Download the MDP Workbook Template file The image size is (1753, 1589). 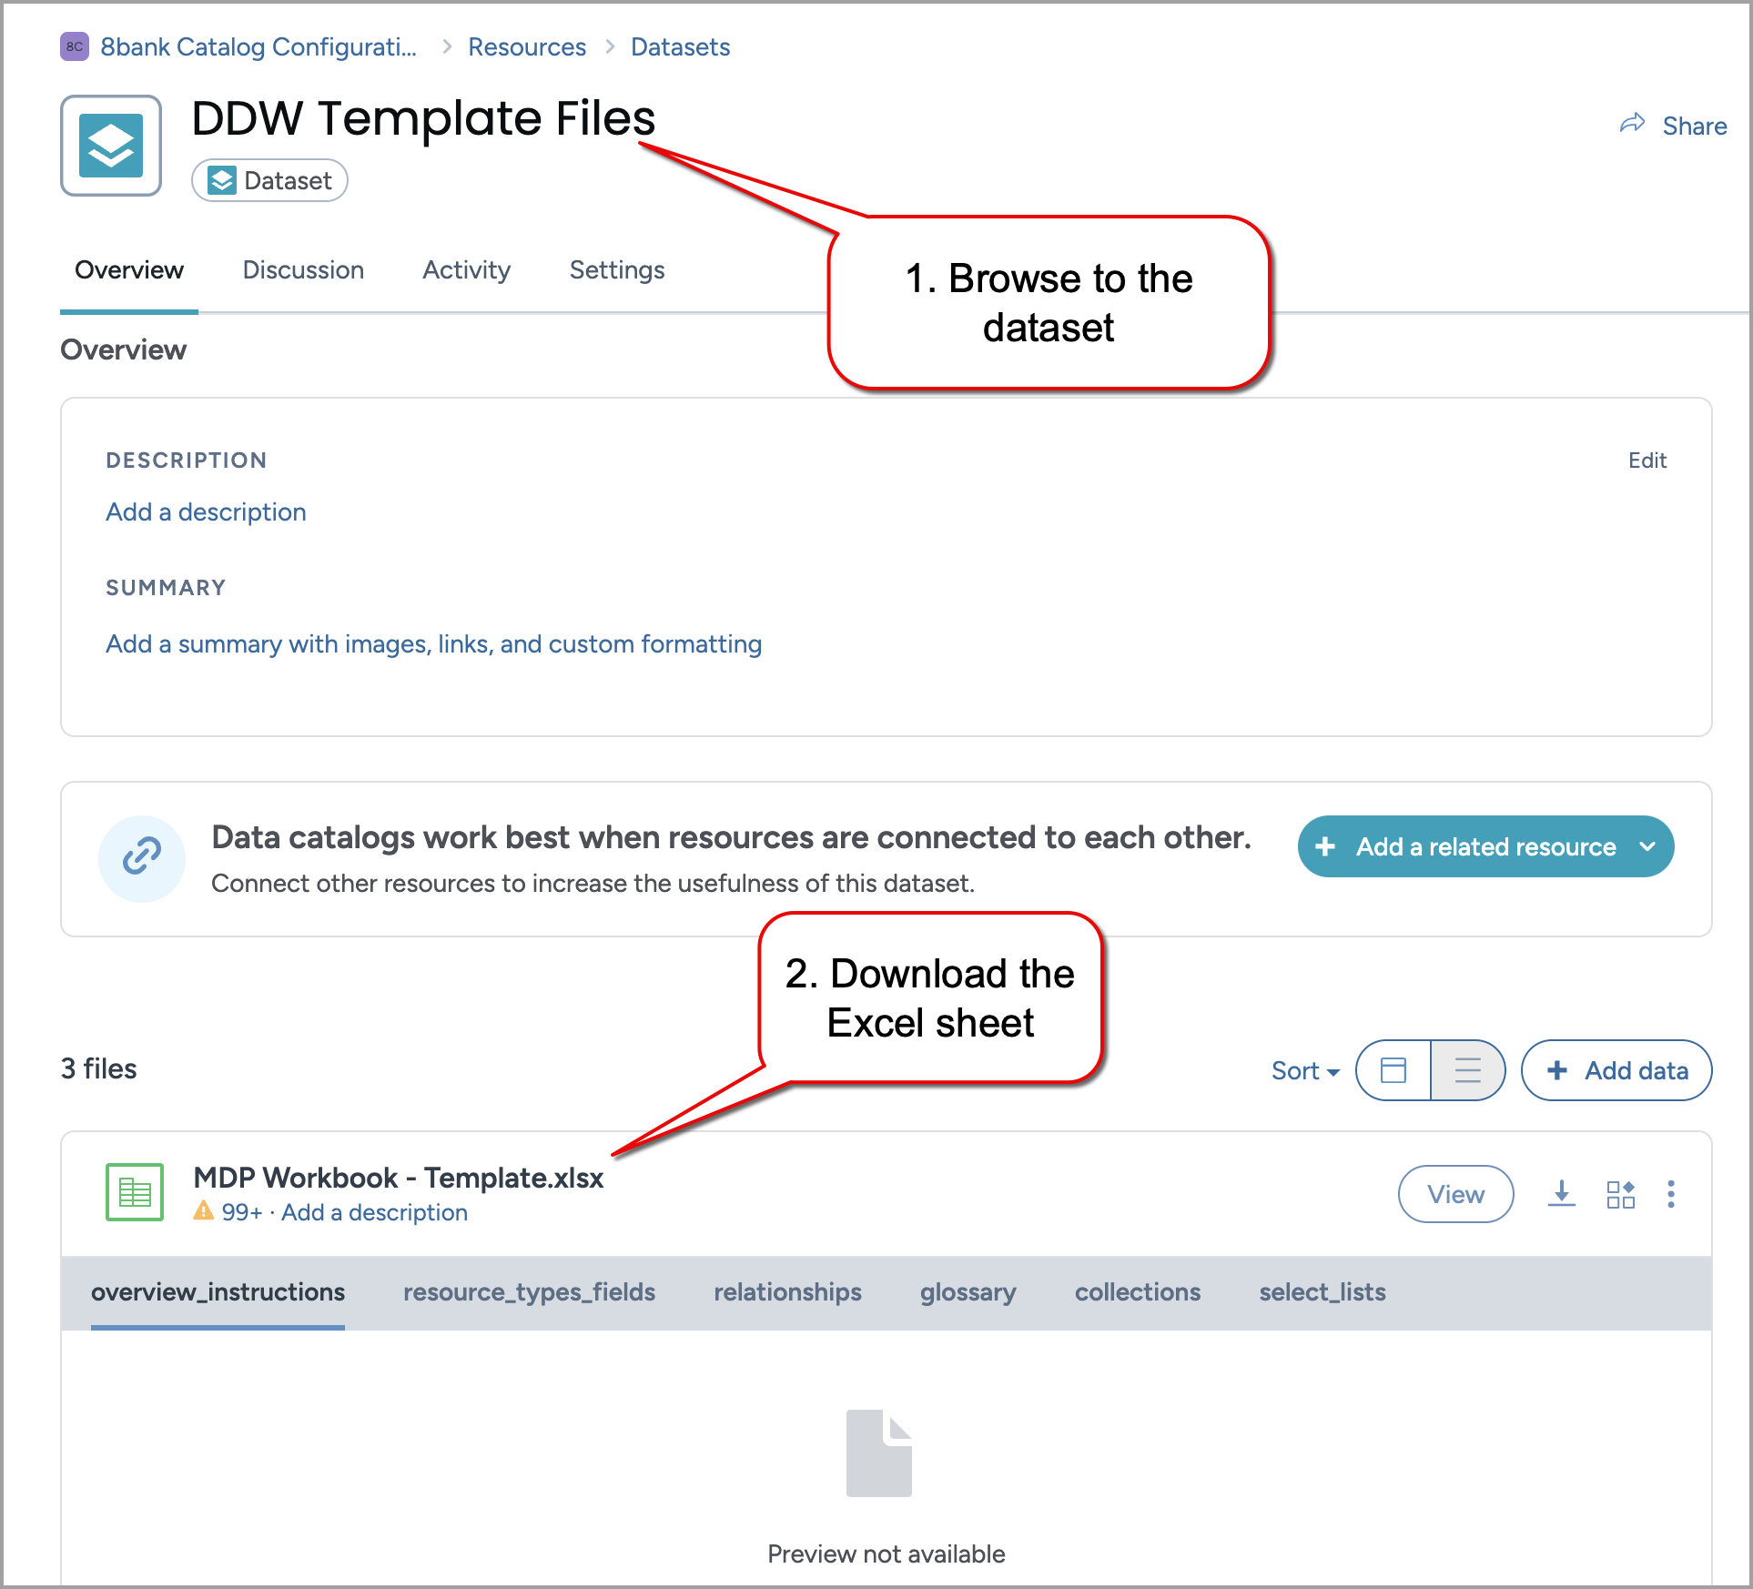point(1562,1194)
